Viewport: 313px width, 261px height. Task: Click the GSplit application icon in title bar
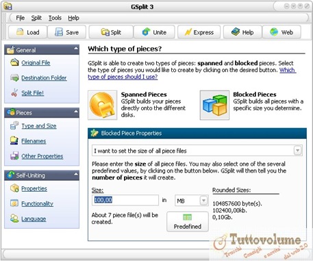8,6
